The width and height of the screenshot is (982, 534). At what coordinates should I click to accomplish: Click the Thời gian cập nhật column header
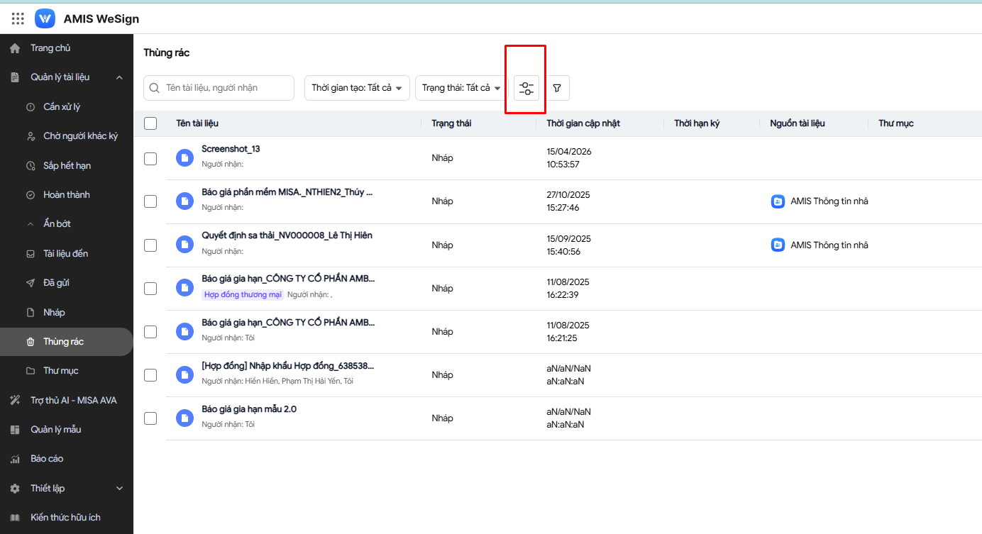[583, 123]
